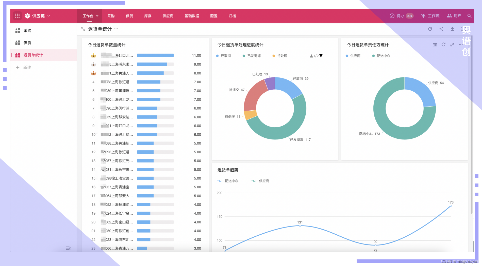Click the bronze crown rank-three icon
The image size is (482, 266).
click(x=93, y=73)
